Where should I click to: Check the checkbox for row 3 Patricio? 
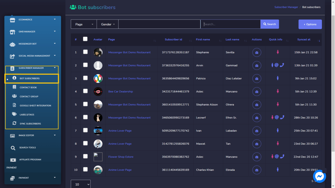tap(85, 78)
